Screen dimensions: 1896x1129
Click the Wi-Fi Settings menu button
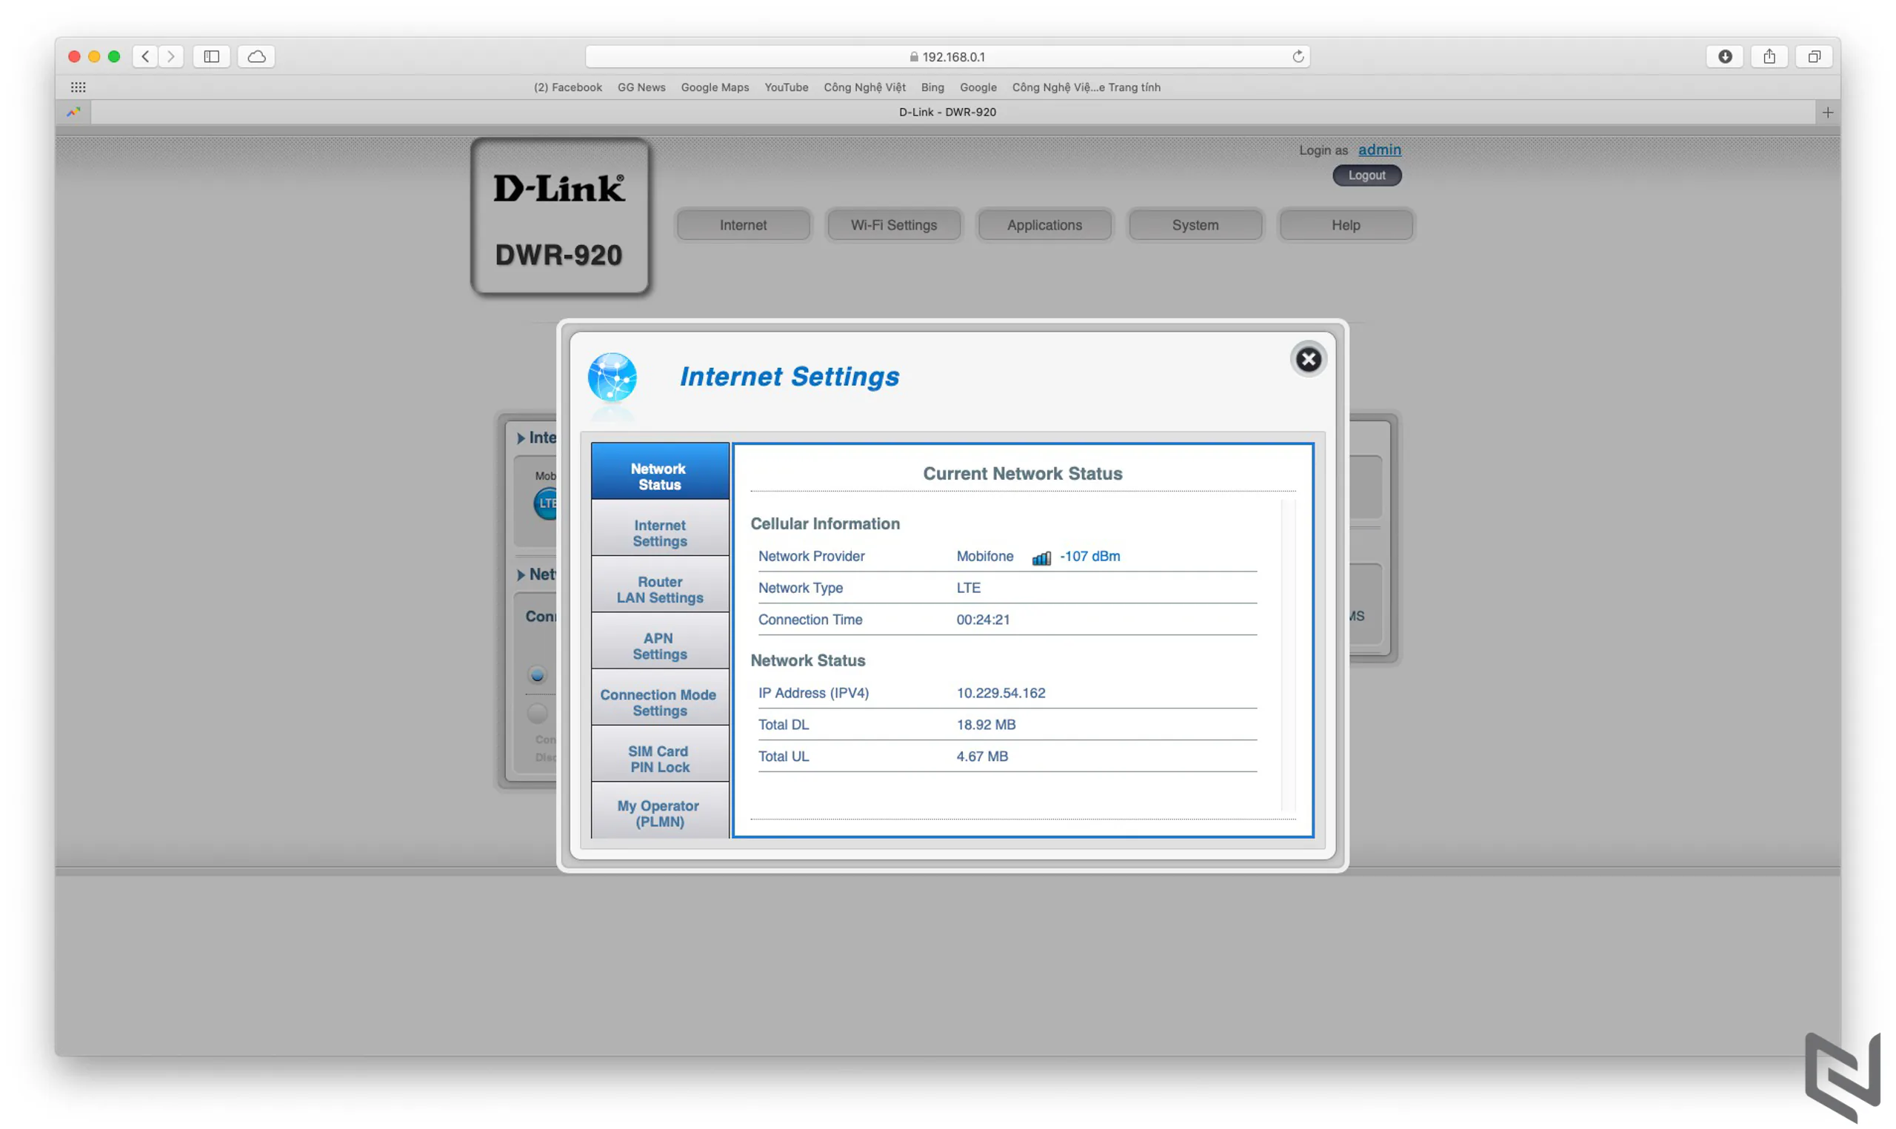pyautogui.click(x=893, y=225)
